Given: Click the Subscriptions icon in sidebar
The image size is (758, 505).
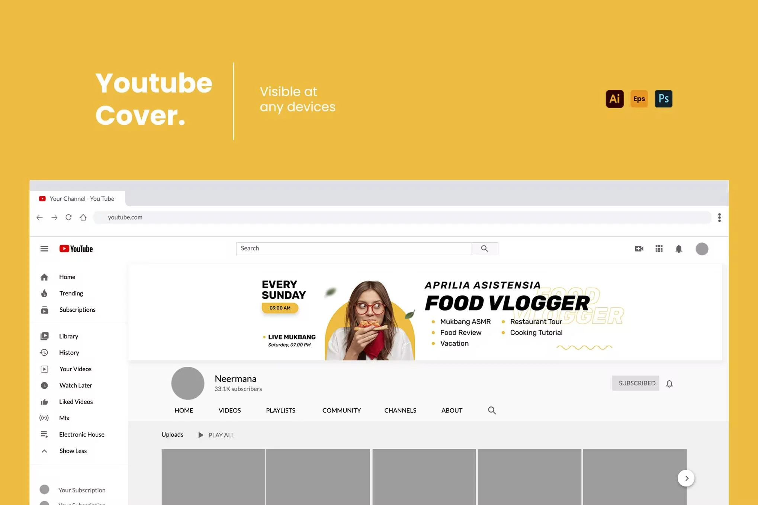Looking at the screenshot, I should [x=44, y=310].
